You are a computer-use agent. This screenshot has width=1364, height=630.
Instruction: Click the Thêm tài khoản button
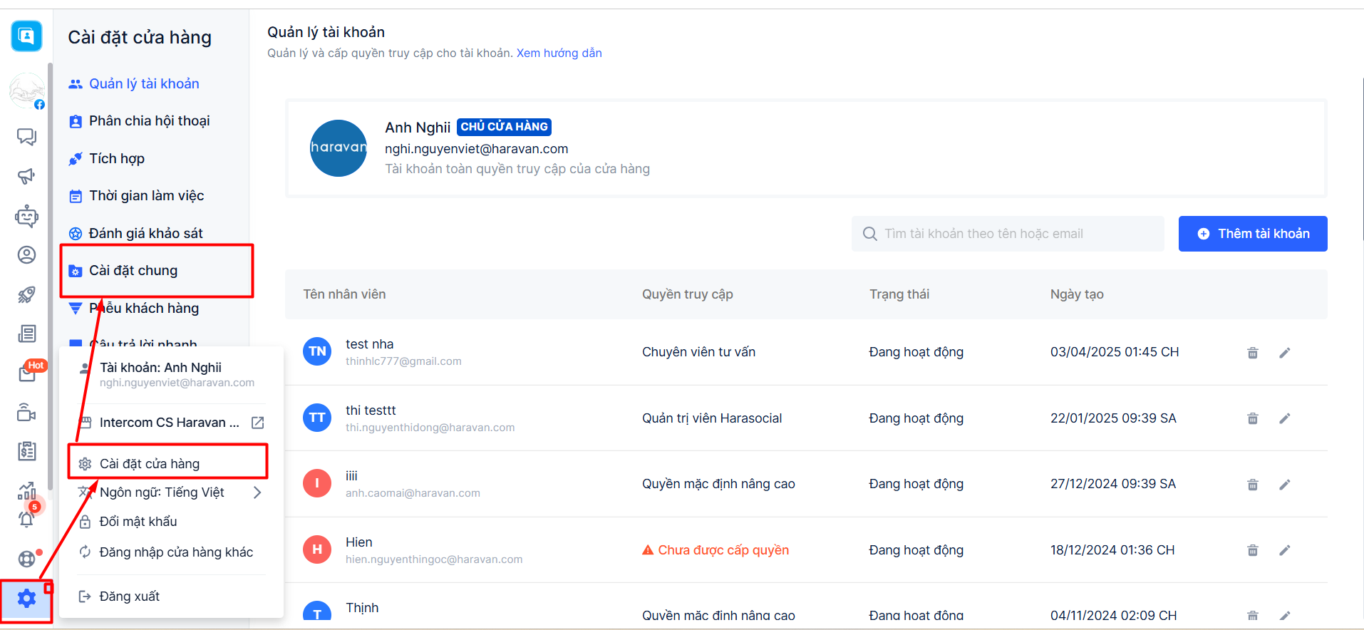coord(1252,234)
